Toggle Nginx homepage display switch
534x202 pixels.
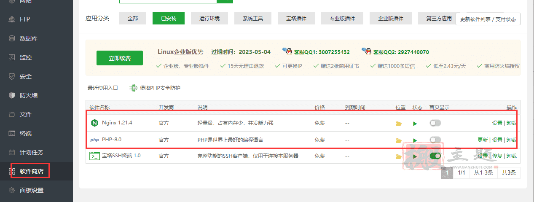[435, 123]
